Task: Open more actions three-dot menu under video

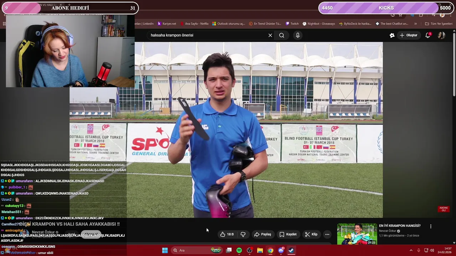Action: (x=327, y=234)
